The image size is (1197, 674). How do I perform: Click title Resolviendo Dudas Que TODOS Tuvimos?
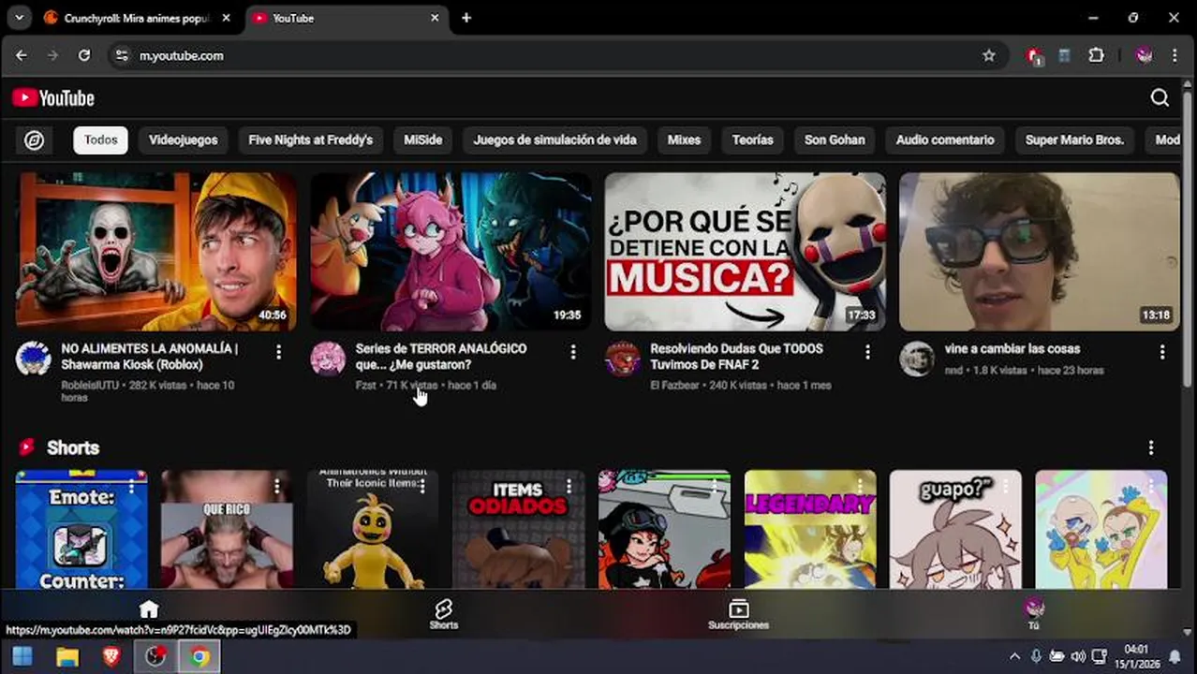point(737,357)
